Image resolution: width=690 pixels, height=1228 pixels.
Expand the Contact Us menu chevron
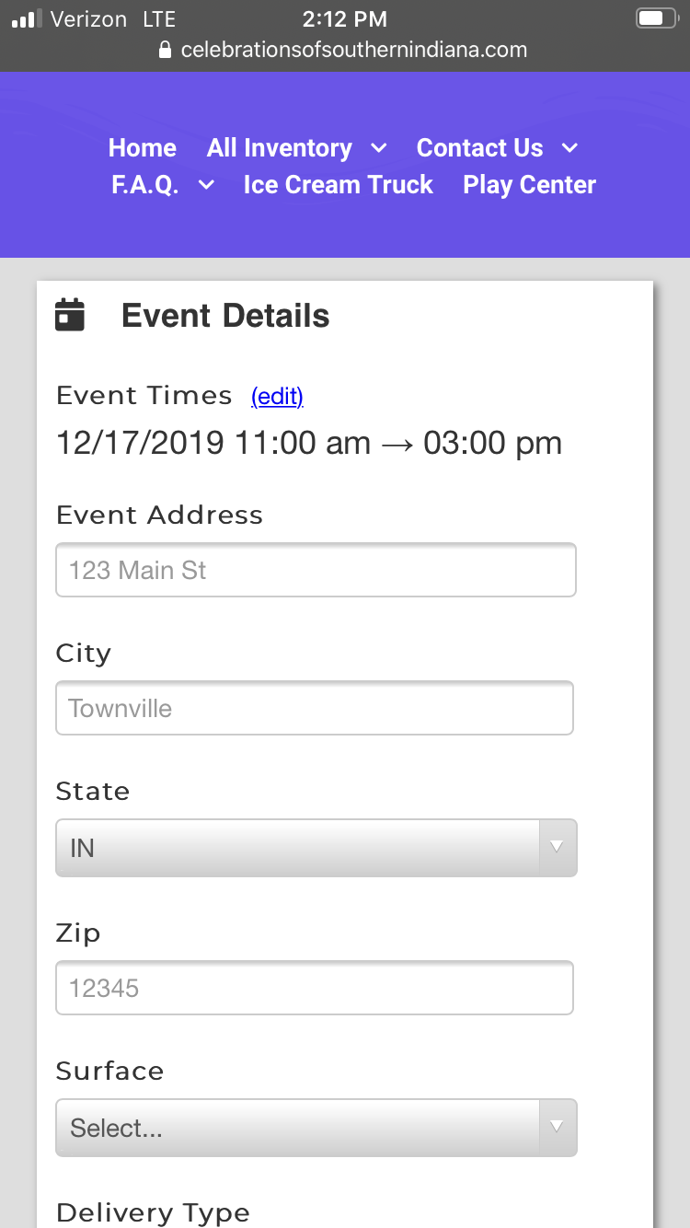coord(569,148)
